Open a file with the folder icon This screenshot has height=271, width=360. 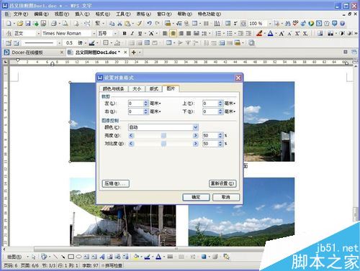20,23
